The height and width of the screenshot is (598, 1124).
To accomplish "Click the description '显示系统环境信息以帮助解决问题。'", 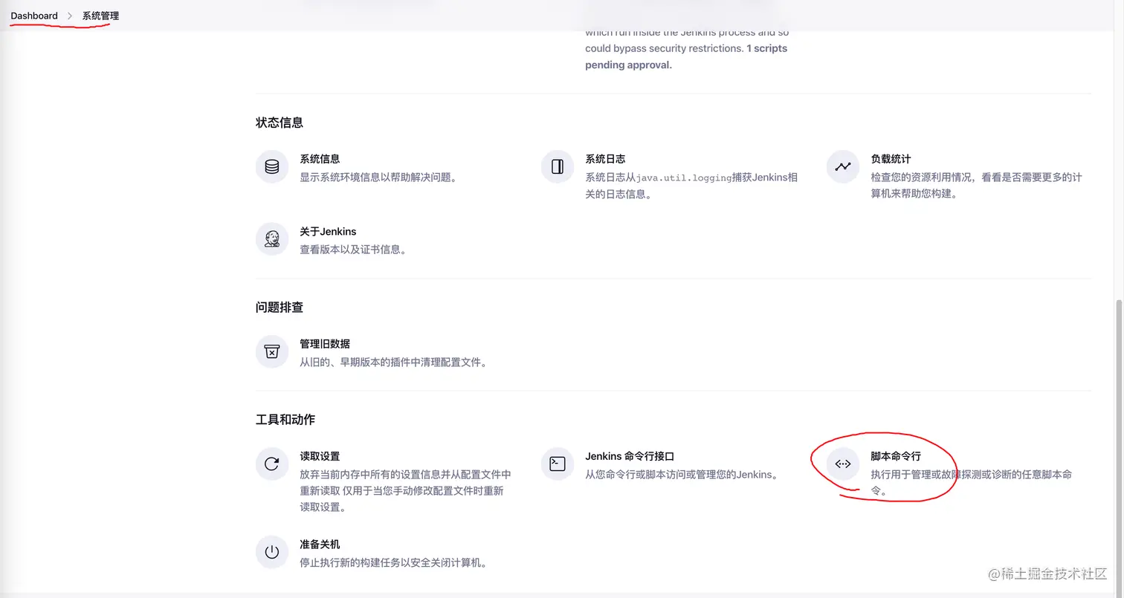I will pos(378,178).
